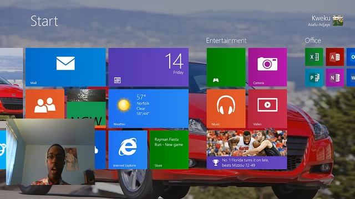Select the Entertainment group heading

click(x=226, y=40)
